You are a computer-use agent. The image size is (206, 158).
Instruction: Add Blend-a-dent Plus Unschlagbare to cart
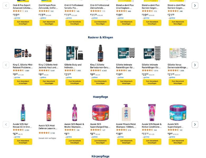point(126,23)
